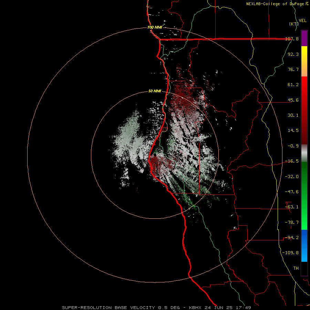Viewport: 310px width, 310px height.
Task: Pick the 76.7 velocity scale label
Action: click(x=293, y=69)
